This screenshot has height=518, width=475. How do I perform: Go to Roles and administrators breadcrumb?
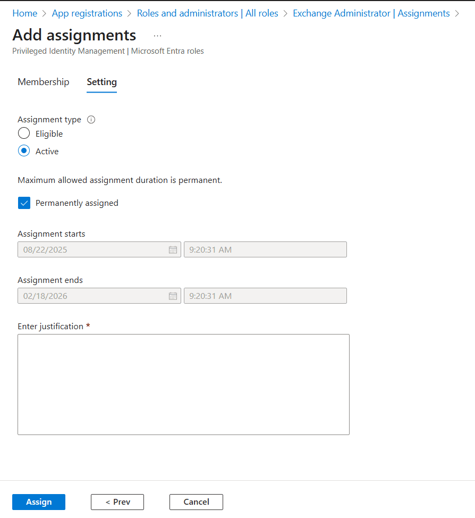click(207, 13)
